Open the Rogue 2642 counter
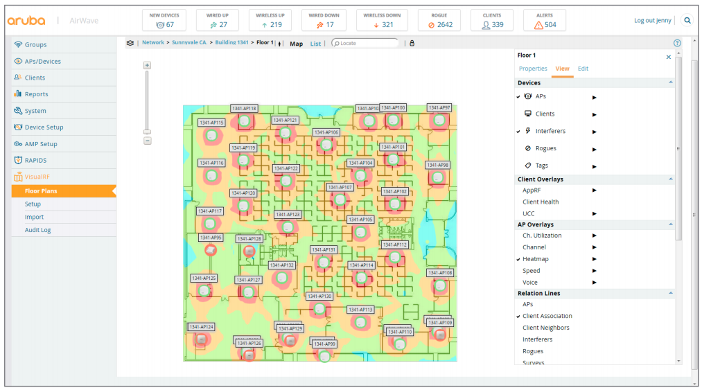This screenshot has width=702, height=390. pos(439,21)
